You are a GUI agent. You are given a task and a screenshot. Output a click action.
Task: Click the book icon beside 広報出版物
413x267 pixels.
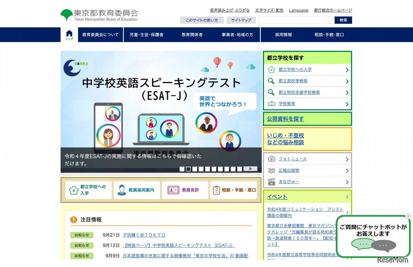(x=272, y=171)
